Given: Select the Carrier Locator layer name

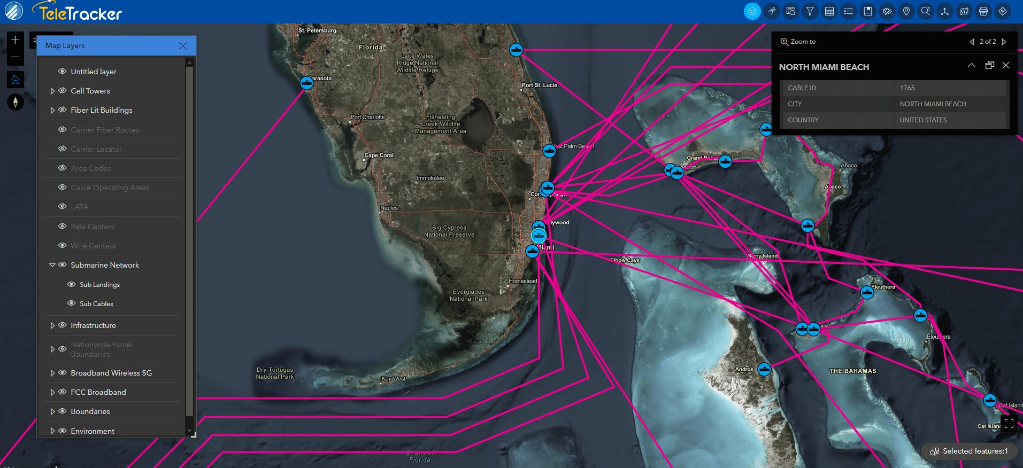Looking at the screenshot, I should [96, 149].
